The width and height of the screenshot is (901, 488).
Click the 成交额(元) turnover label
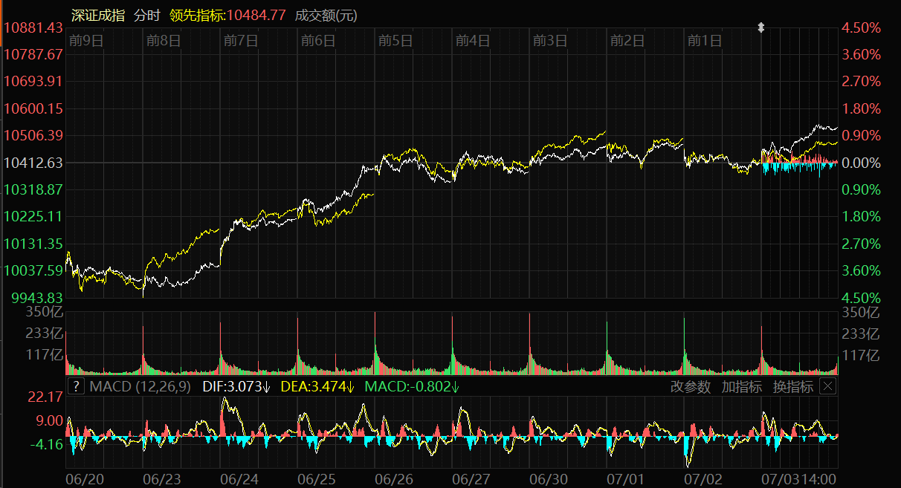(326, 15)
